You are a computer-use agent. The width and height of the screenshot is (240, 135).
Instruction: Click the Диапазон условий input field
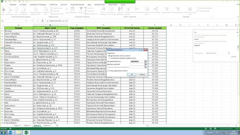[138, 64]
